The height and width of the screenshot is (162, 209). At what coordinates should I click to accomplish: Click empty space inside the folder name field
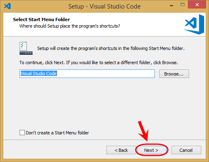[x=106, y=74]
